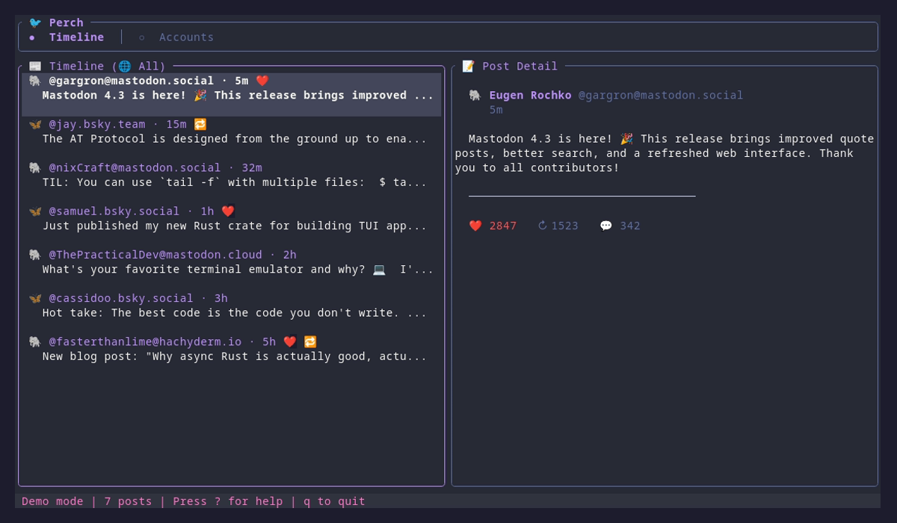Click the boost icon showing 1523
The width and height of the screenshot is (897, 523).
(543, 226)
